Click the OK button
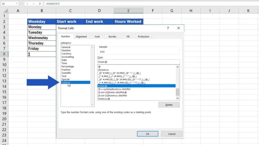The height and width of the screenshot is (145, 259). 147,134
